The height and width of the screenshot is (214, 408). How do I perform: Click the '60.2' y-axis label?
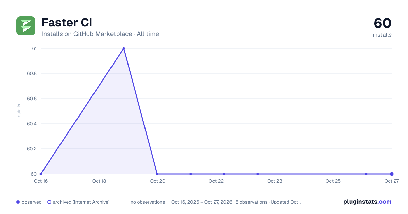click(32, 149)
